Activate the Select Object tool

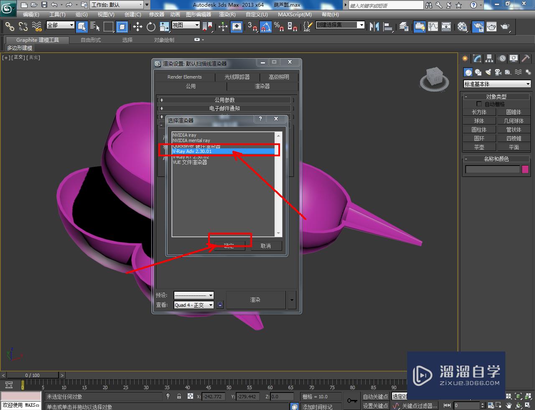[x=82, y=27]
